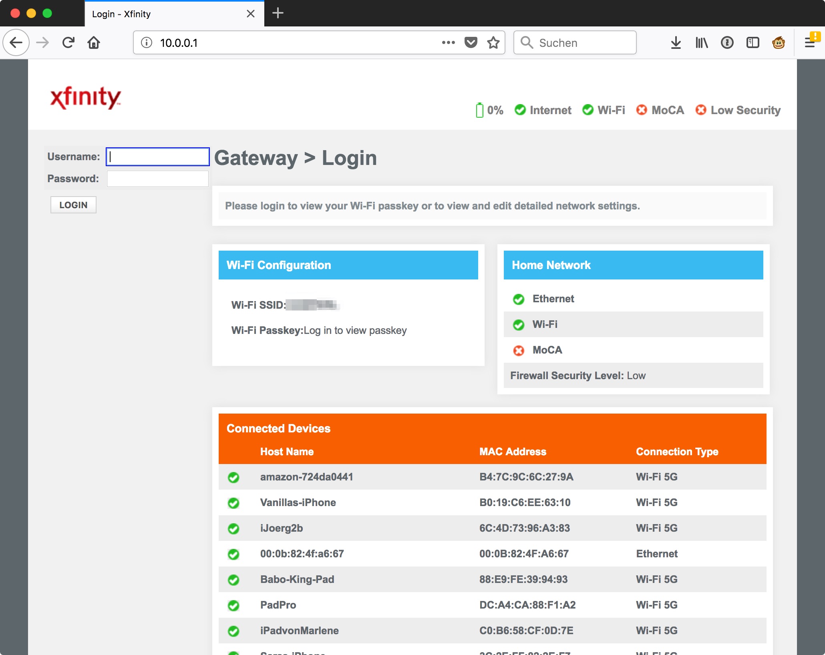The height and width of the screenshot is (655, 825).
Task: Focus the Password input field
Action: (158, 179)
